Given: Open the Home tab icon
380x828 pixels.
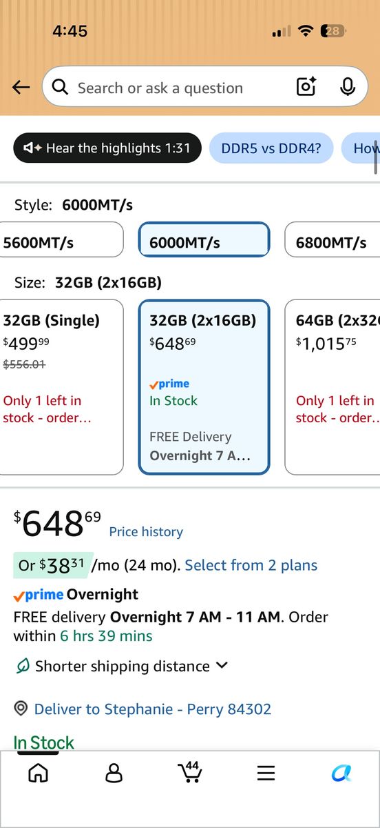Looking at the screenshot, I should tap(38, 773).
